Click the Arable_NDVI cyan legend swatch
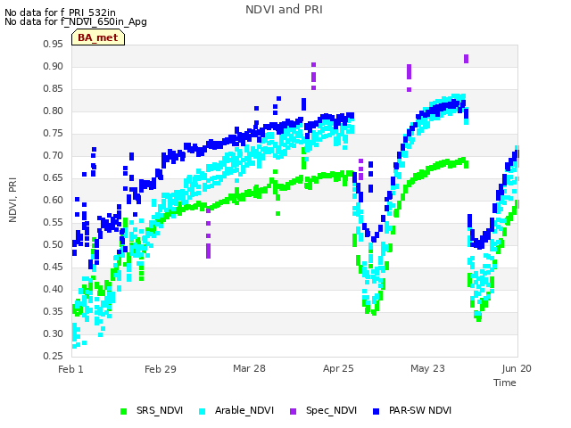The width and height of the screenshot is (571, 428). [x=203, y=411]
